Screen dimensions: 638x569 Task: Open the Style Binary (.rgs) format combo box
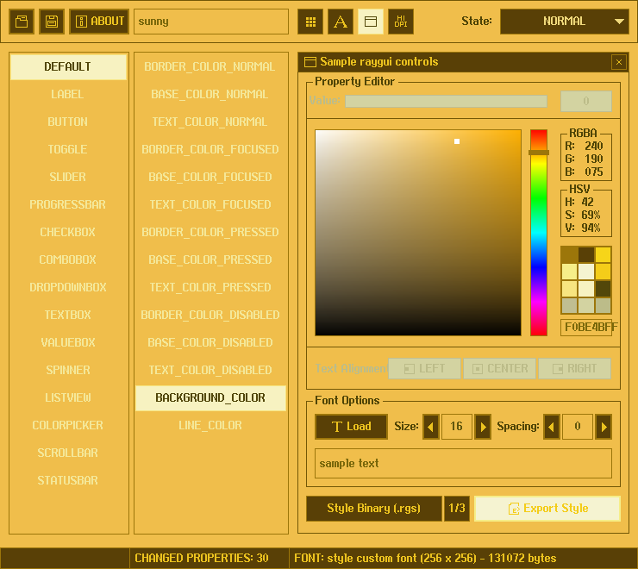(x=374, y=509)
